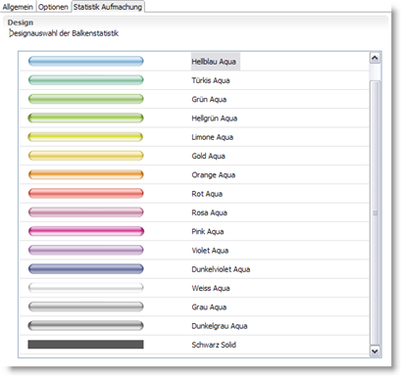Open the Allgemein tab
The height and width of the screenshot is (377, 402).
point(18,7)
